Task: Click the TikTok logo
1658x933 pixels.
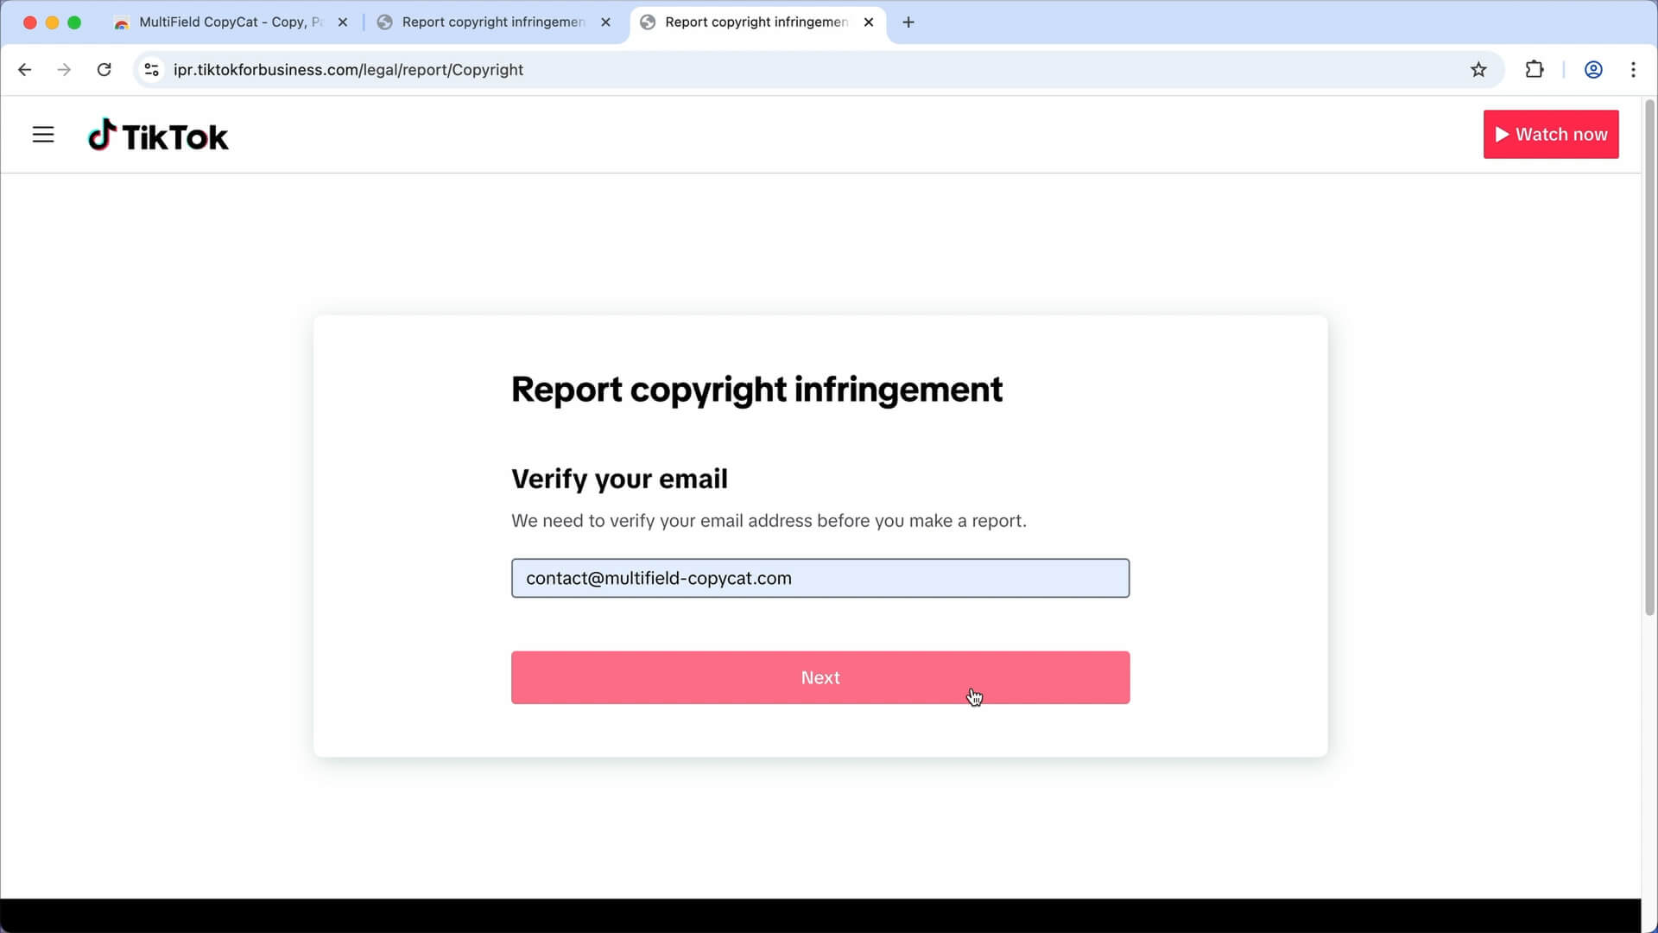Action: (158, 135)
